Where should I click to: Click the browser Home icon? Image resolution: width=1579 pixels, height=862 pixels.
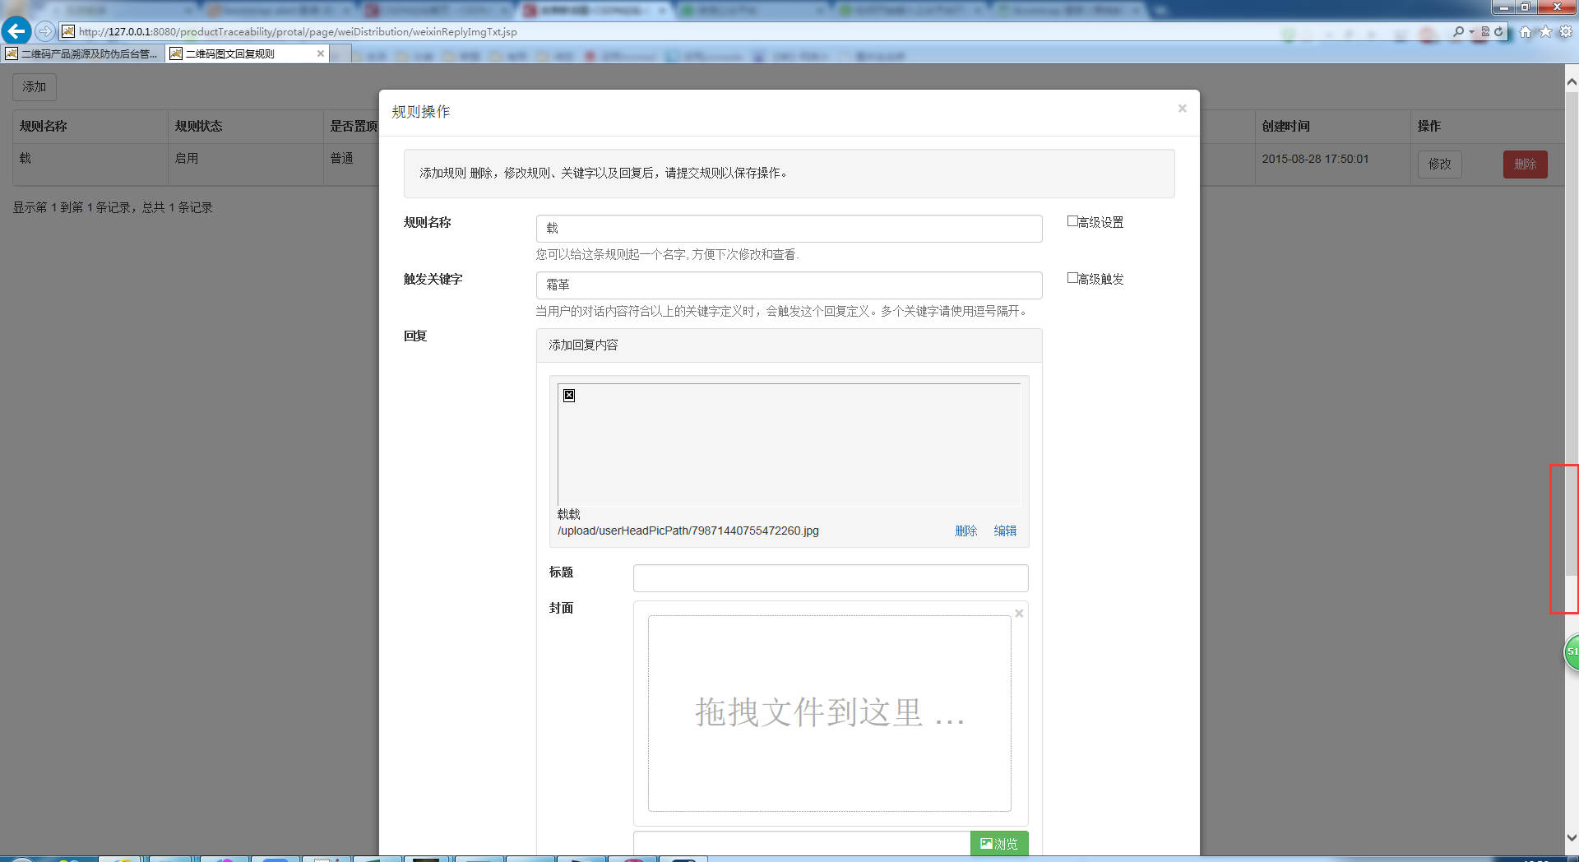[1526, 31]
